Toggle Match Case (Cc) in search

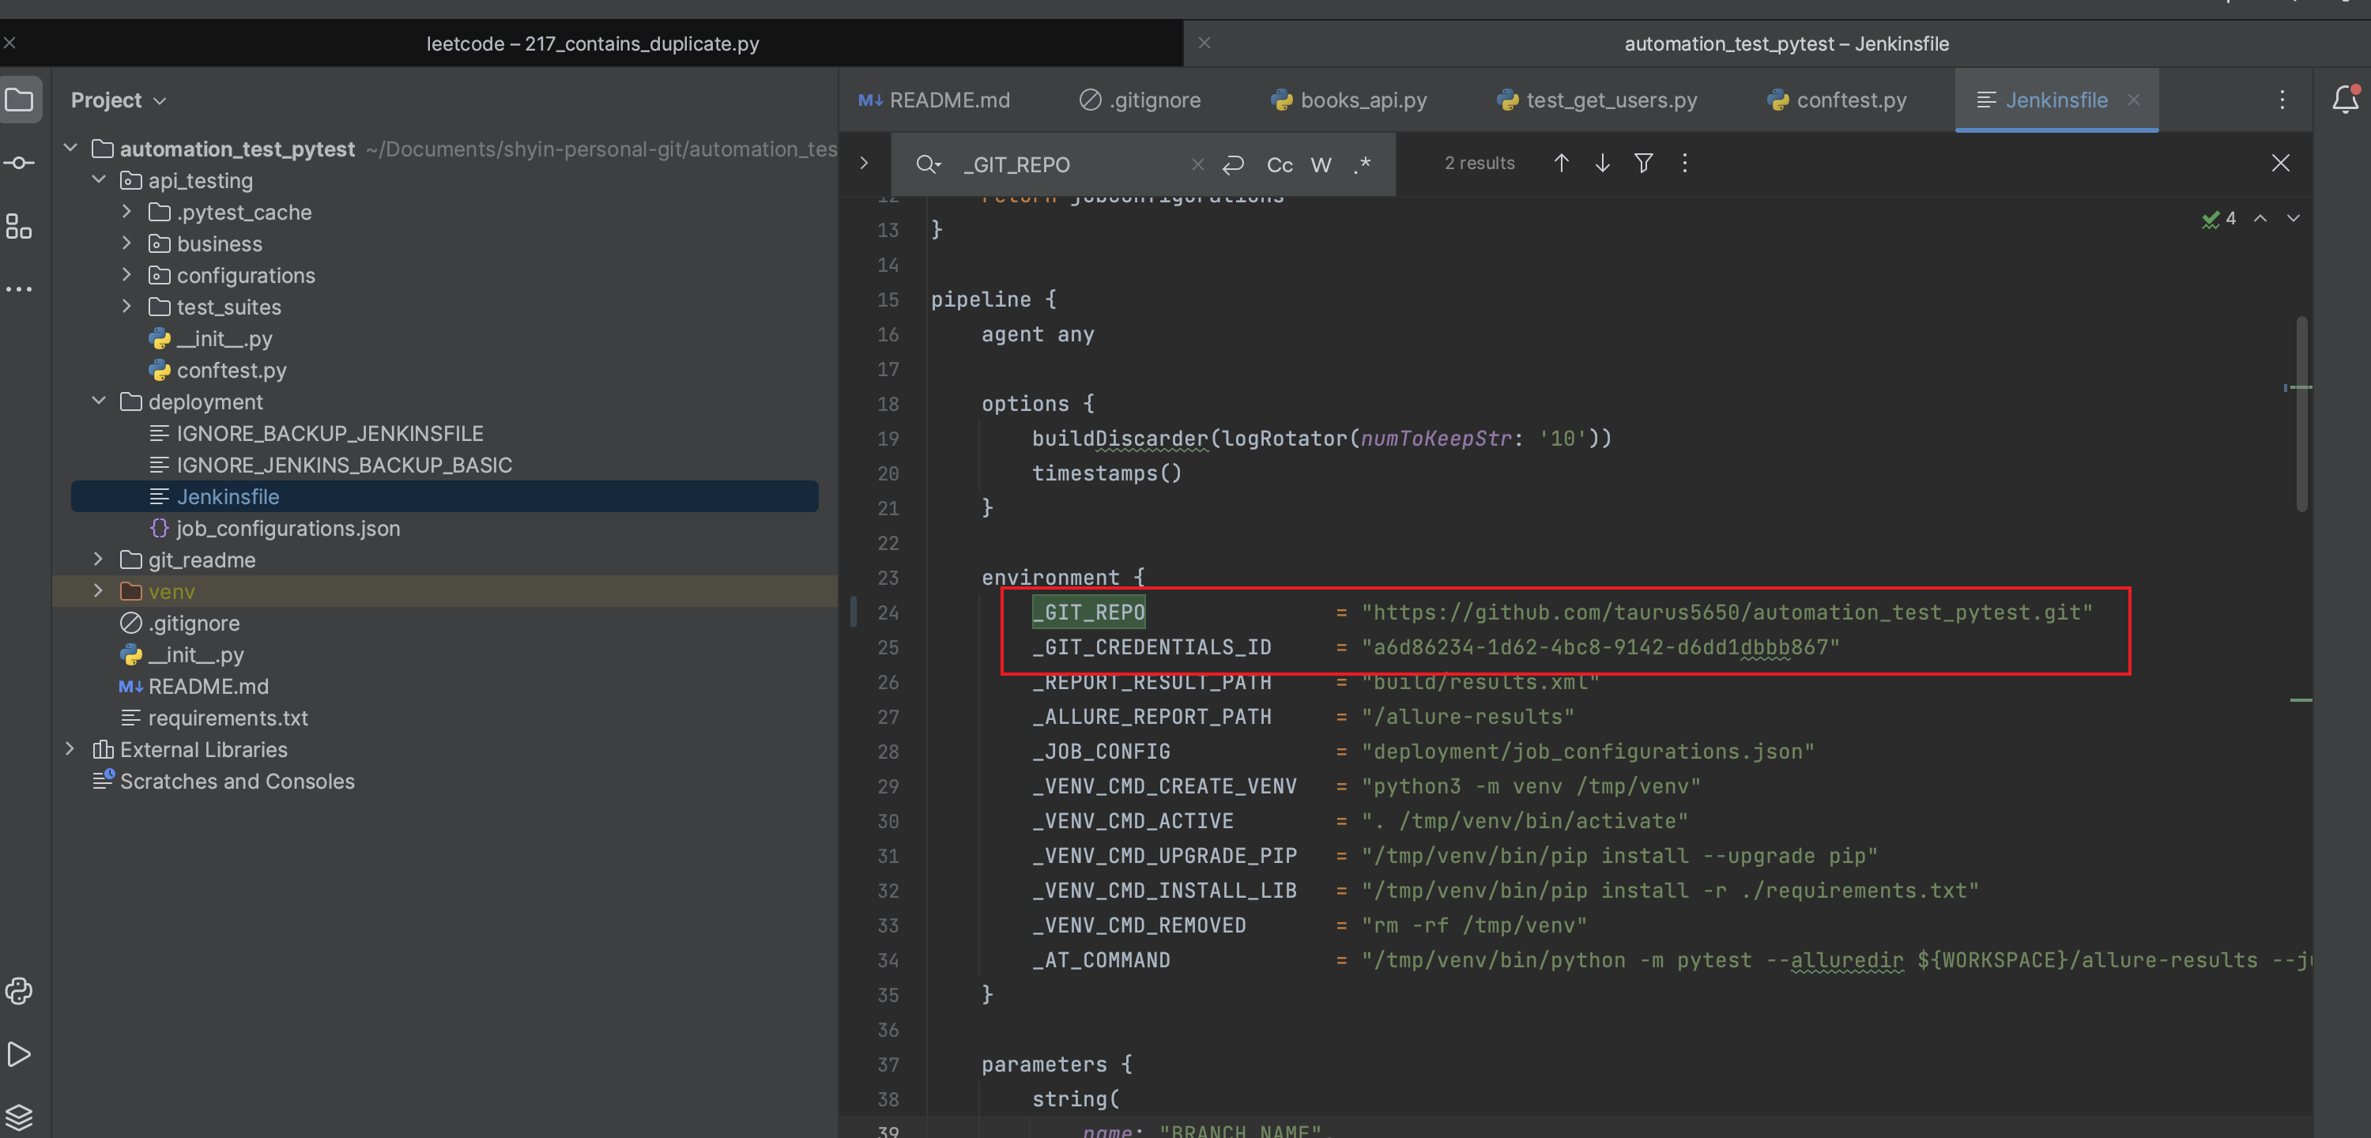[1280, 165]
